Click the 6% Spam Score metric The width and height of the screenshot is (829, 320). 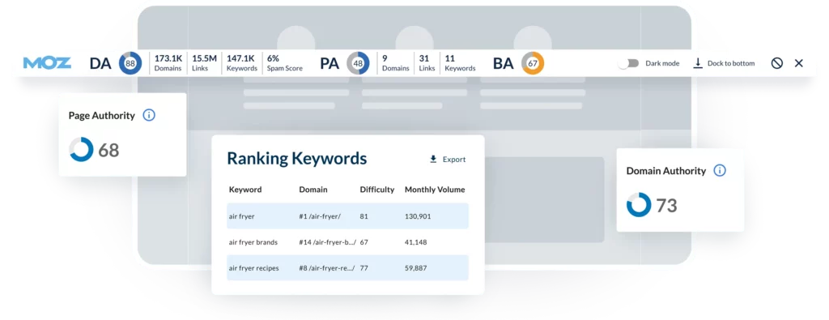[x=284, y=63]
